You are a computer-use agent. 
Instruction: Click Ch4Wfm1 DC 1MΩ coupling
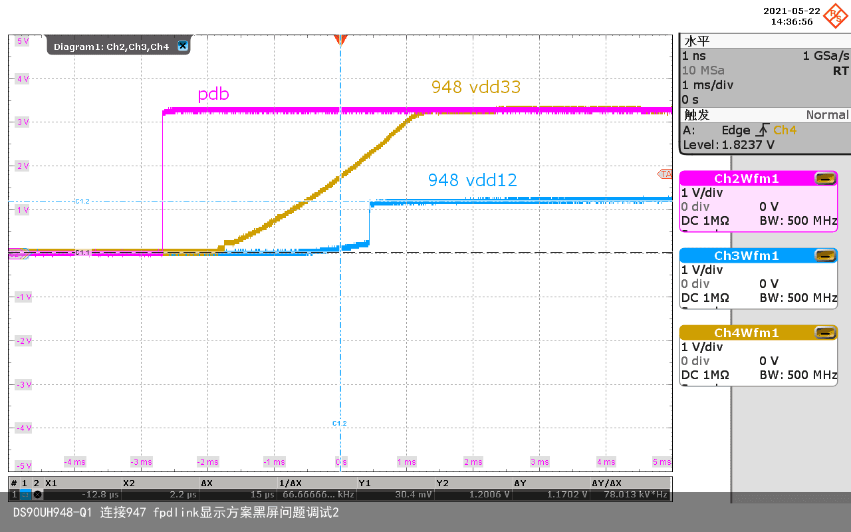(705, 375)
